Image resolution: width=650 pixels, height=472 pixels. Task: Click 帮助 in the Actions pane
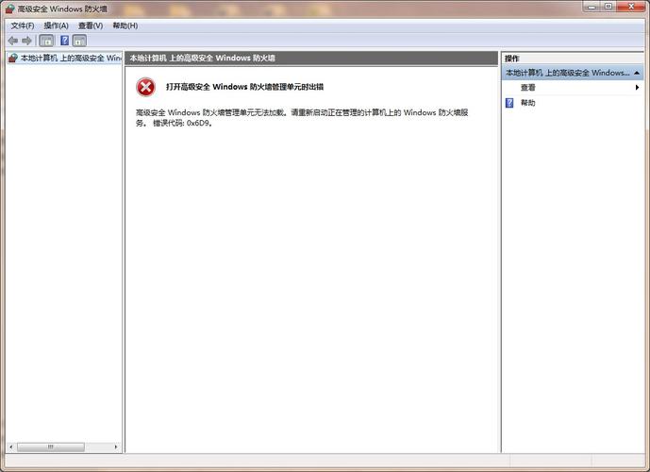527,103
